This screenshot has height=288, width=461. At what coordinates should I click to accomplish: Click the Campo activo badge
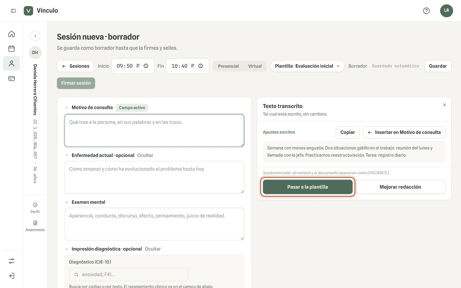pyautogui.click(x=132, y=108)
